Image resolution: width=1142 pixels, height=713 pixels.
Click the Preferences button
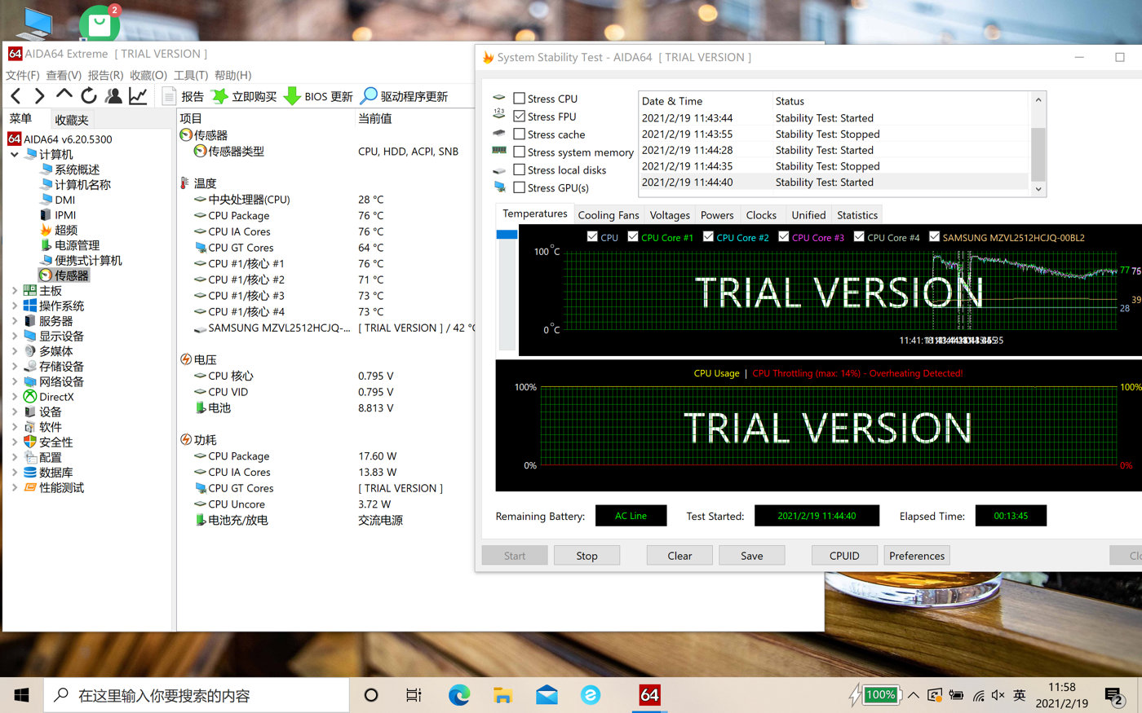coord(916,556)
